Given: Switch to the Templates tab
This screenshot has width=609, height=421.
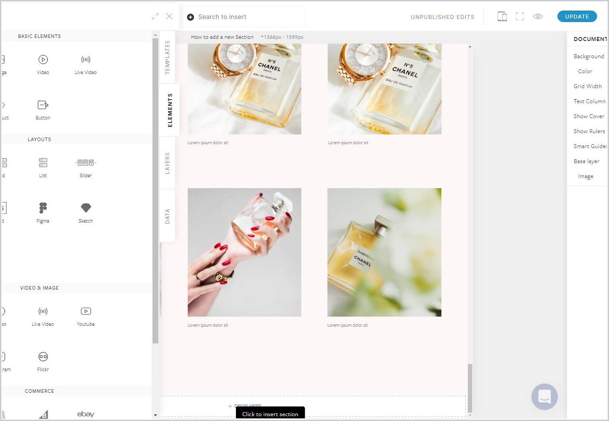Looking at the screenshot, I should pyautogui.click(x=167, y=57).
